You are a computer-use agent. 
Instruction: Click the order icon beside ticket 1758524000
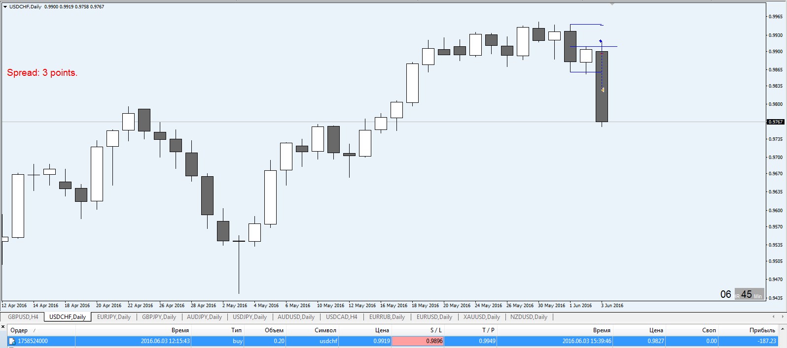(x=12, y=341)
